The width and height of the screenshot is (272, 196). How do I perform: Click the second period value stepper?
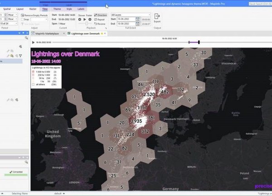[x=6, y=19]
